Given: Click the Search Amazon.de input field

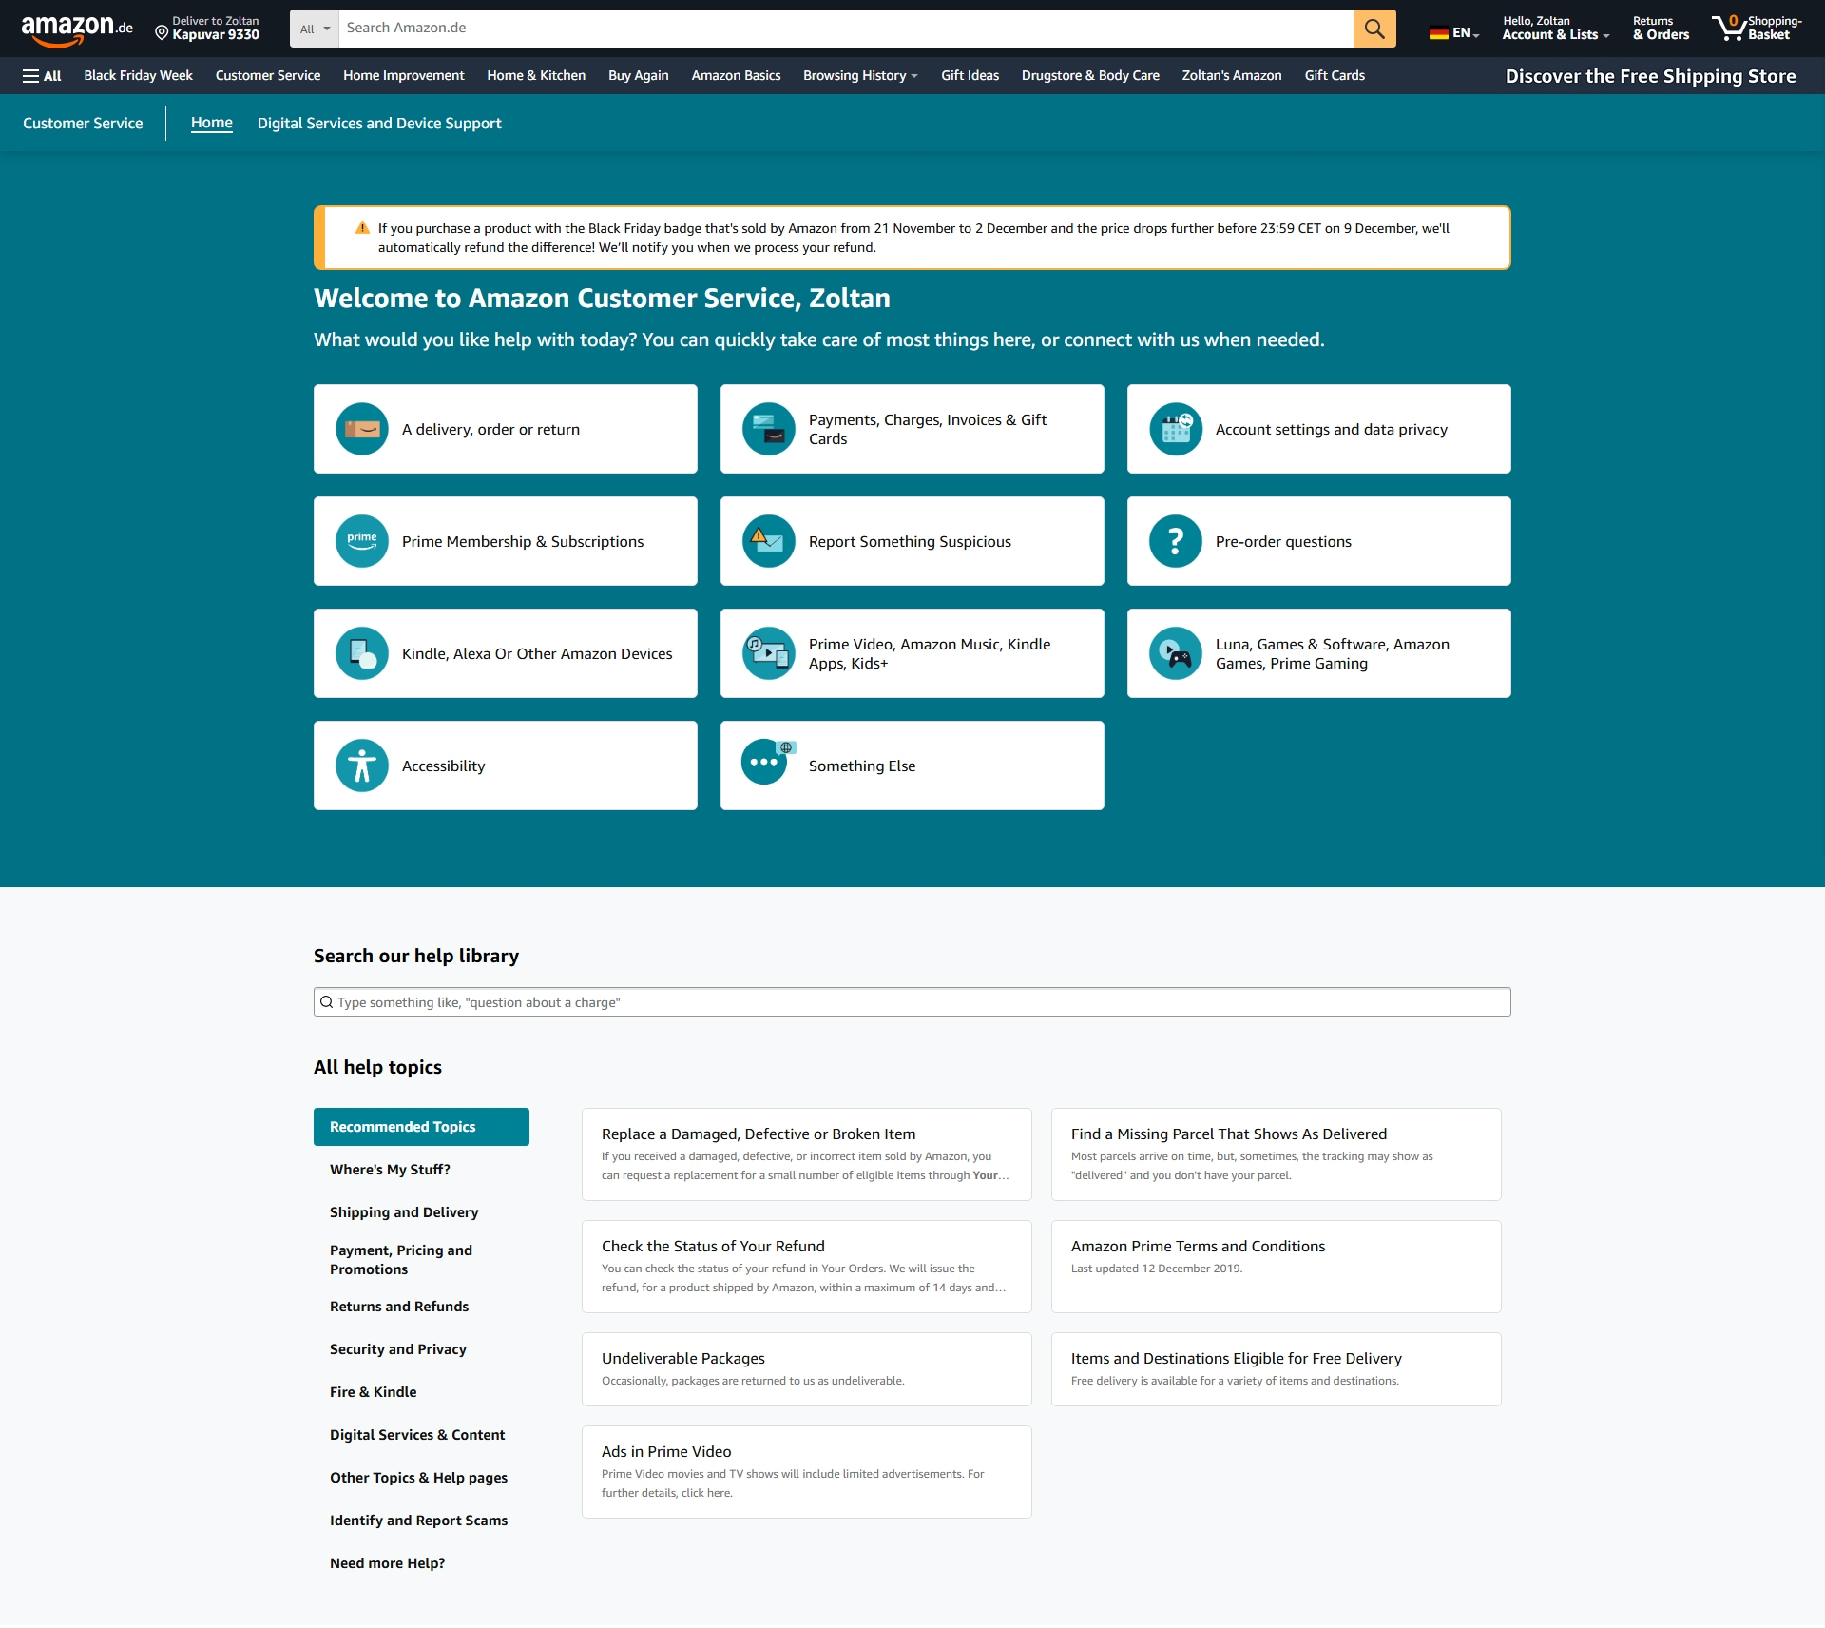Looking at the screenshot, I should pos(846,29).
